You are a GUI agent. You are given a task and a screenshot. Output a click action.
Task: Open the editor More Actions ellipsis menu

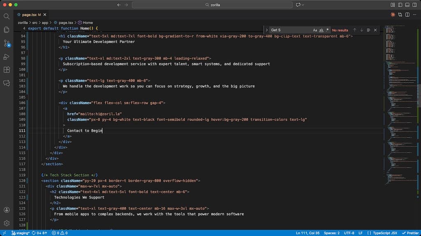pos(414,15)
